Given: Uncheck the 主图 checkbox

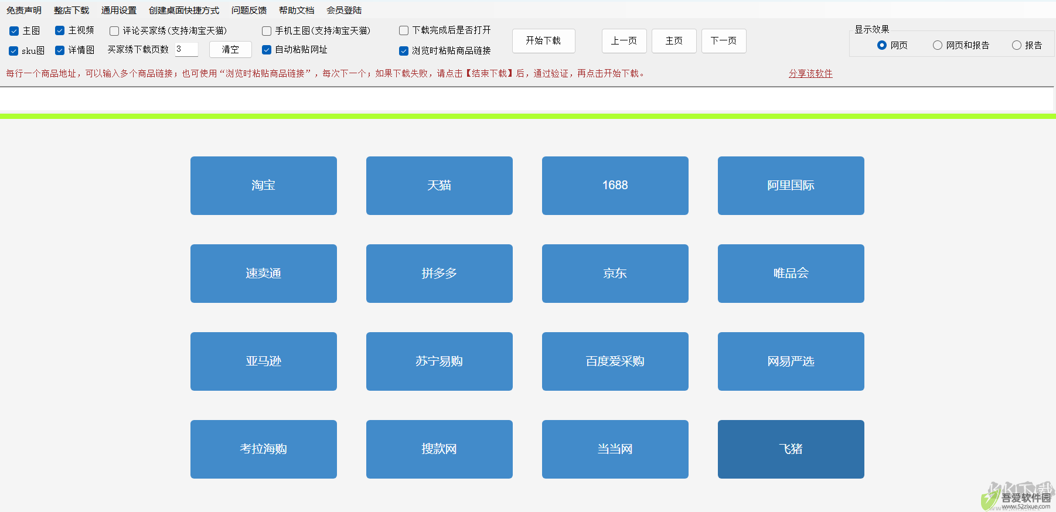Looking at the screenshot, I should (x=14, y=31).
